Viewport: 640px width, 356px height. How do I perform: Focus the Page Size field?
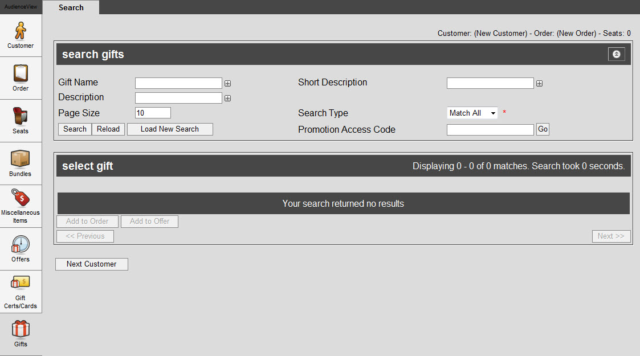pos(153,113)
